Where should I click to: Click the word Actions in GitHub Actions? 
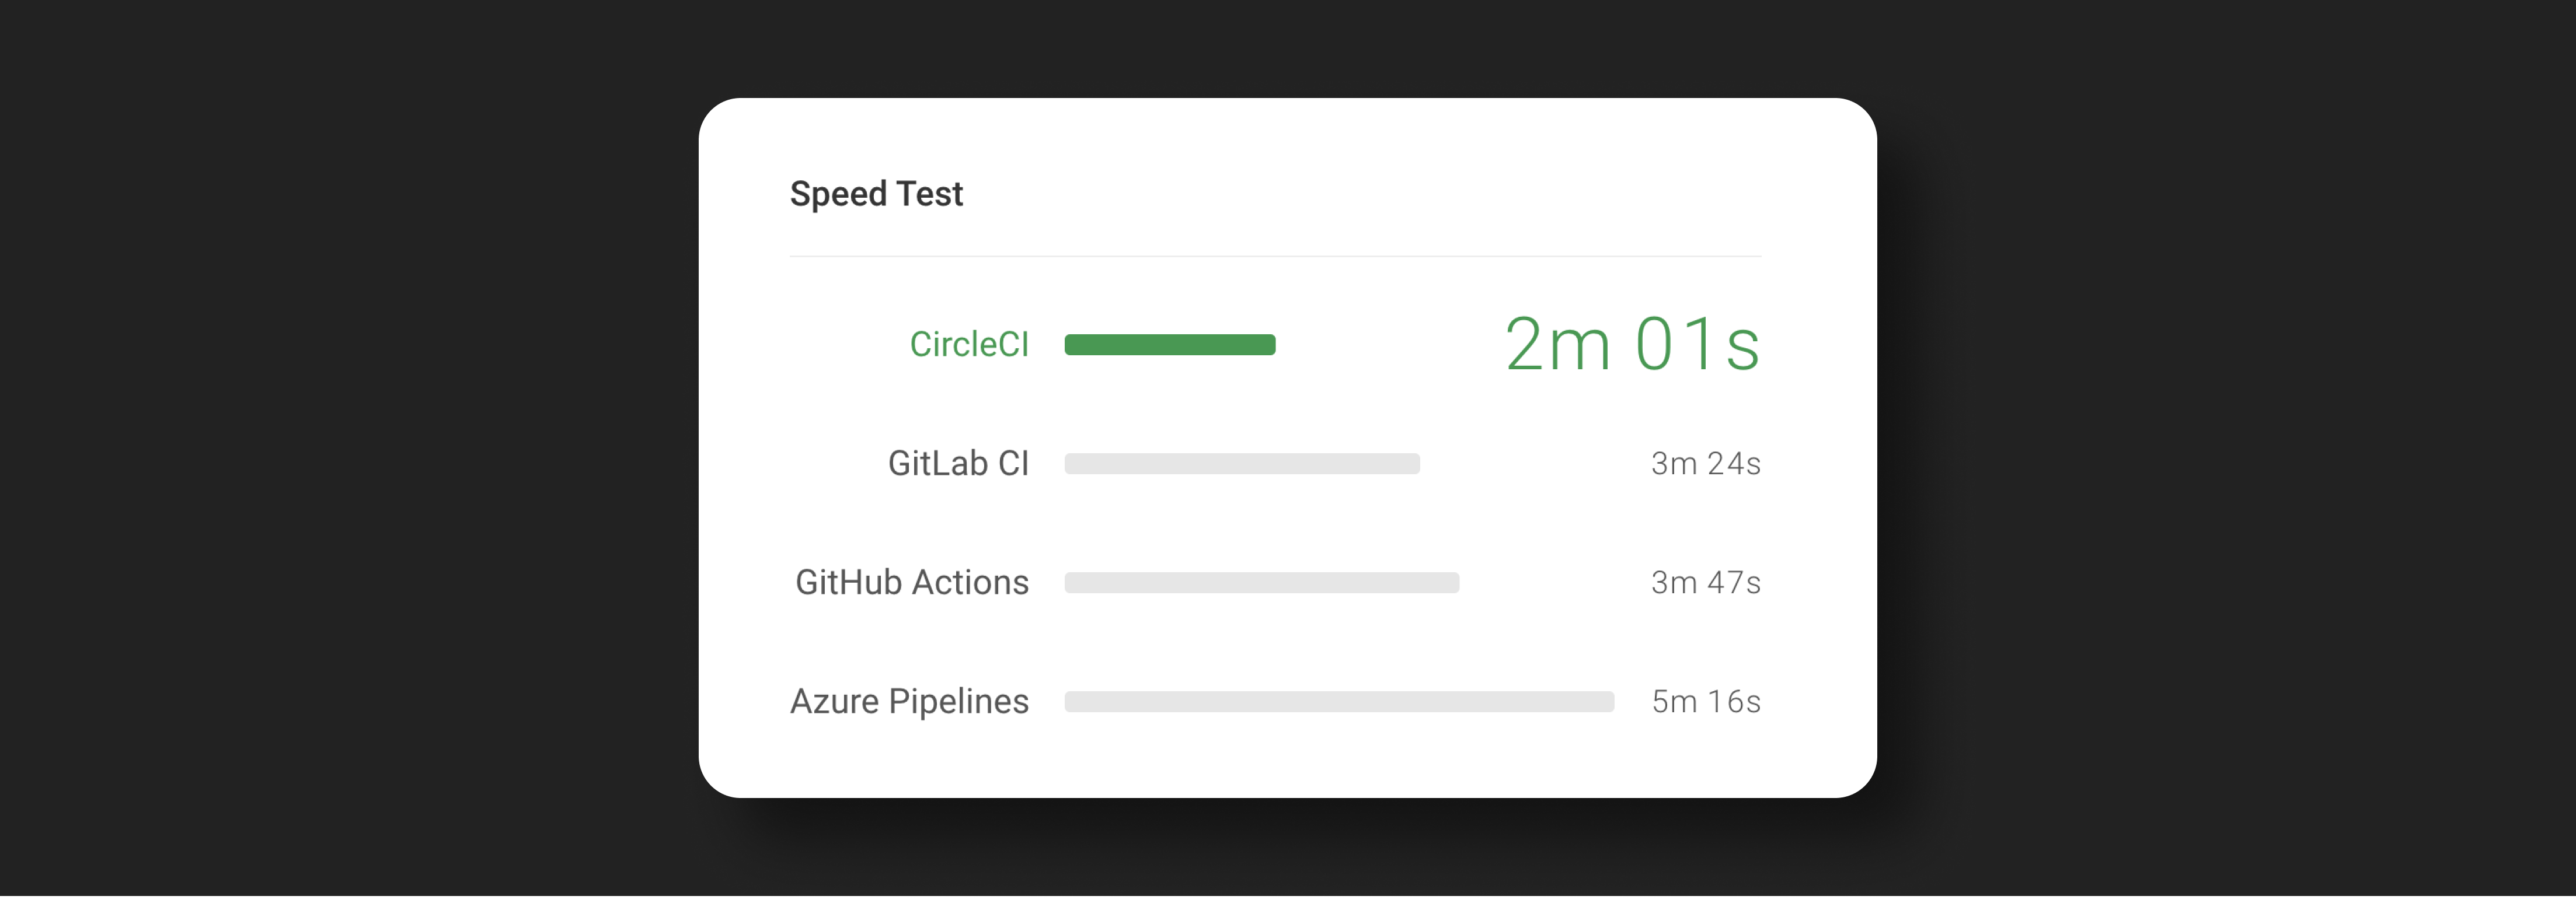970,582
